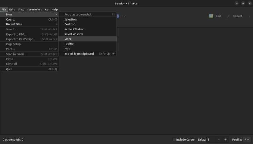
Task: Expand the Recent Files submenu
Action: [x=29, y=24]
